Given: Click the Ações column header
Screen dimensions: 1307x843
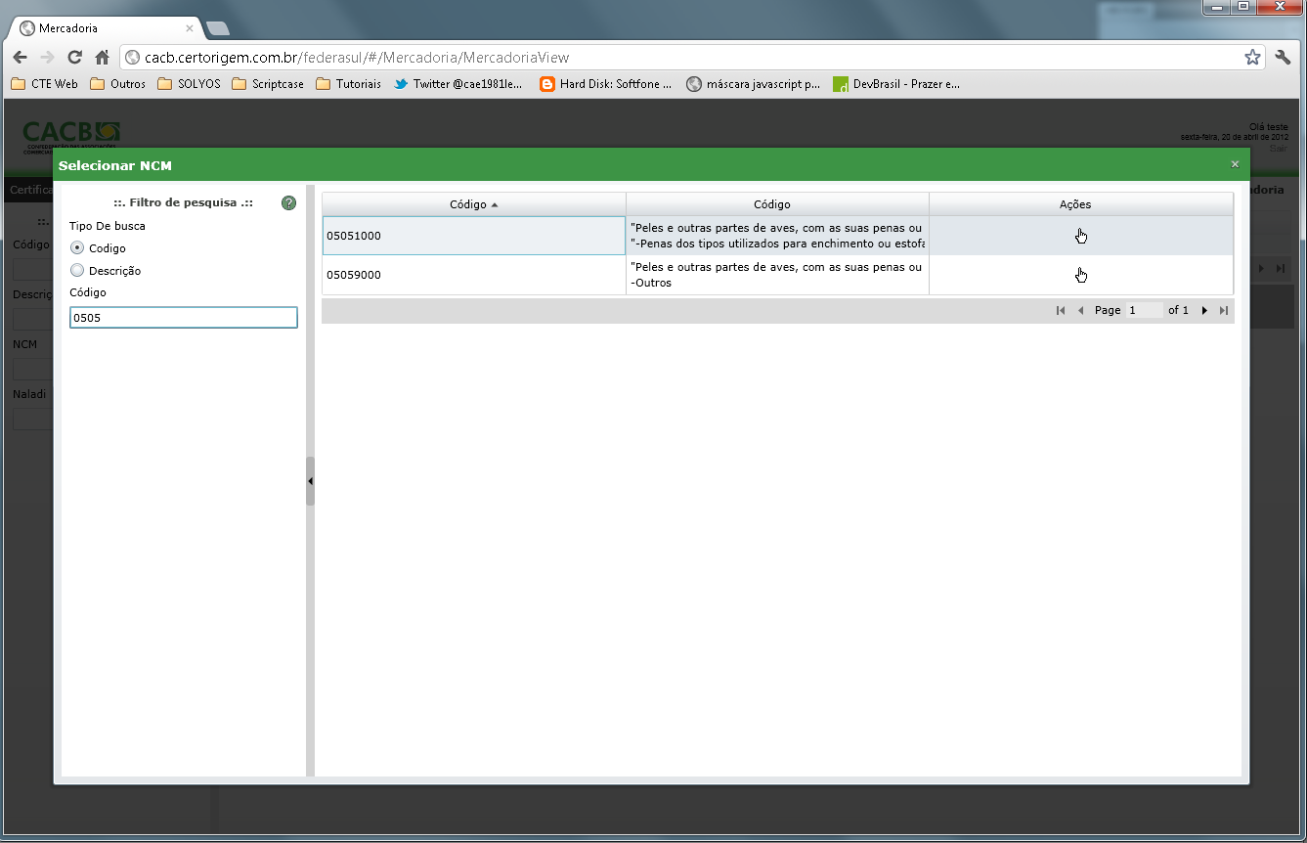Looking at the screenshot, I should [x=1081, y=204].
